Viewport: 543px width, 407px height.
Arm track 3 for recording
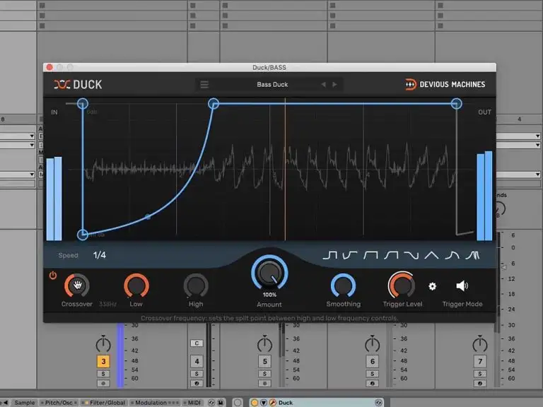click(103, 383)
